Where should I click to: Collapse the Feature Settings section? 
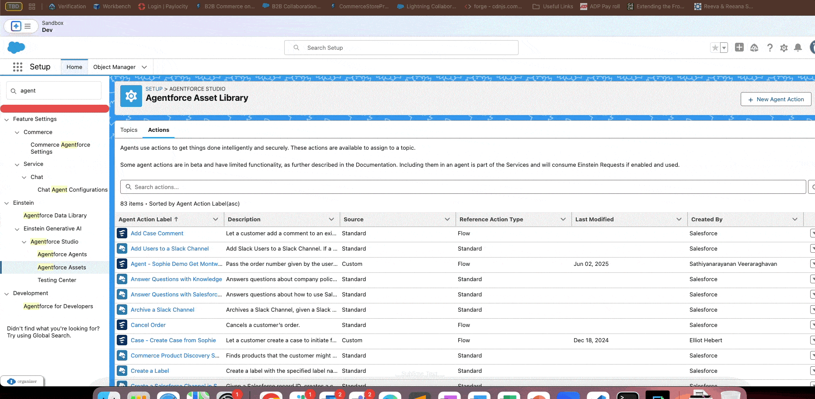click(6, 119)
